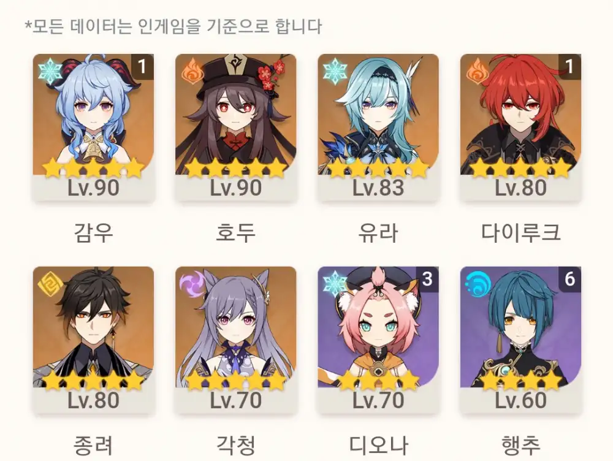The width and height of the screenshot is (613, 461).
Task: Click constellation badge 6 on 행추
Action: [569, 279]
